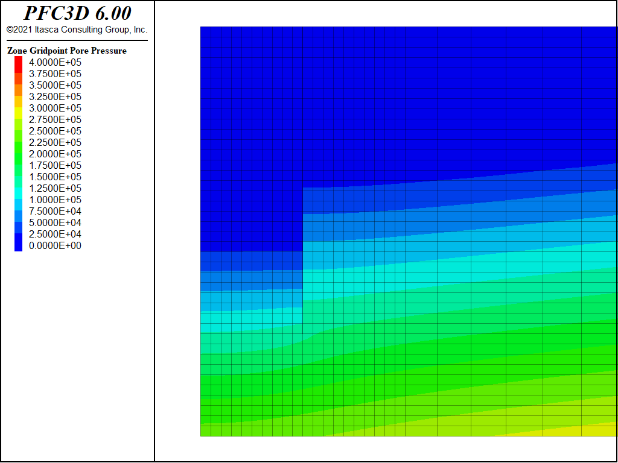Viewport: 618px width, 463px height.
Task: Click the 5.0000E+04 legend value
Action: click(x=55, y=222)
